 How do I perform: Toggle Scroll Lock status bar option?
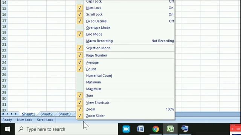(125, 14)
